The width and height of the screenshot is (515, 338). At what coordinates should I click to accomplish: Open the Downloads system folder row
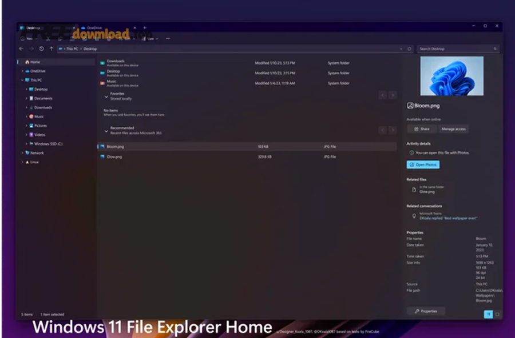tap(248, 63)
